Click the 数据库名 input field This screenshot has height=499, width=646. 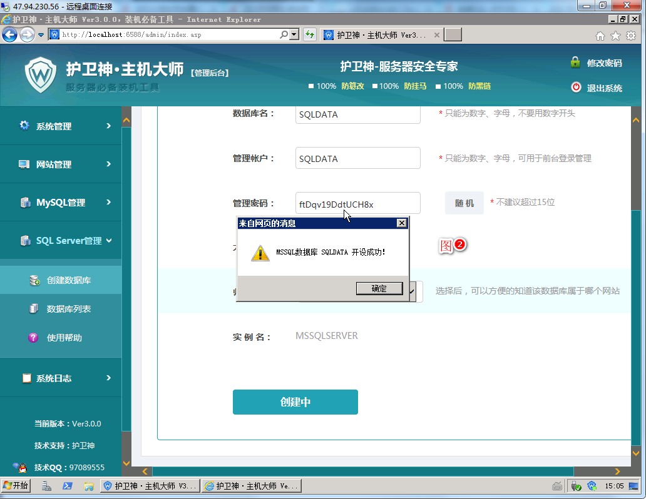pos(357,114)
